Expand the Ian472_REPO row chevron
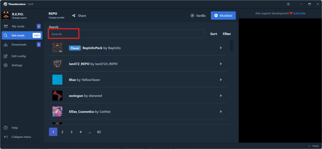The image size is (322, 149). point(221,64)
